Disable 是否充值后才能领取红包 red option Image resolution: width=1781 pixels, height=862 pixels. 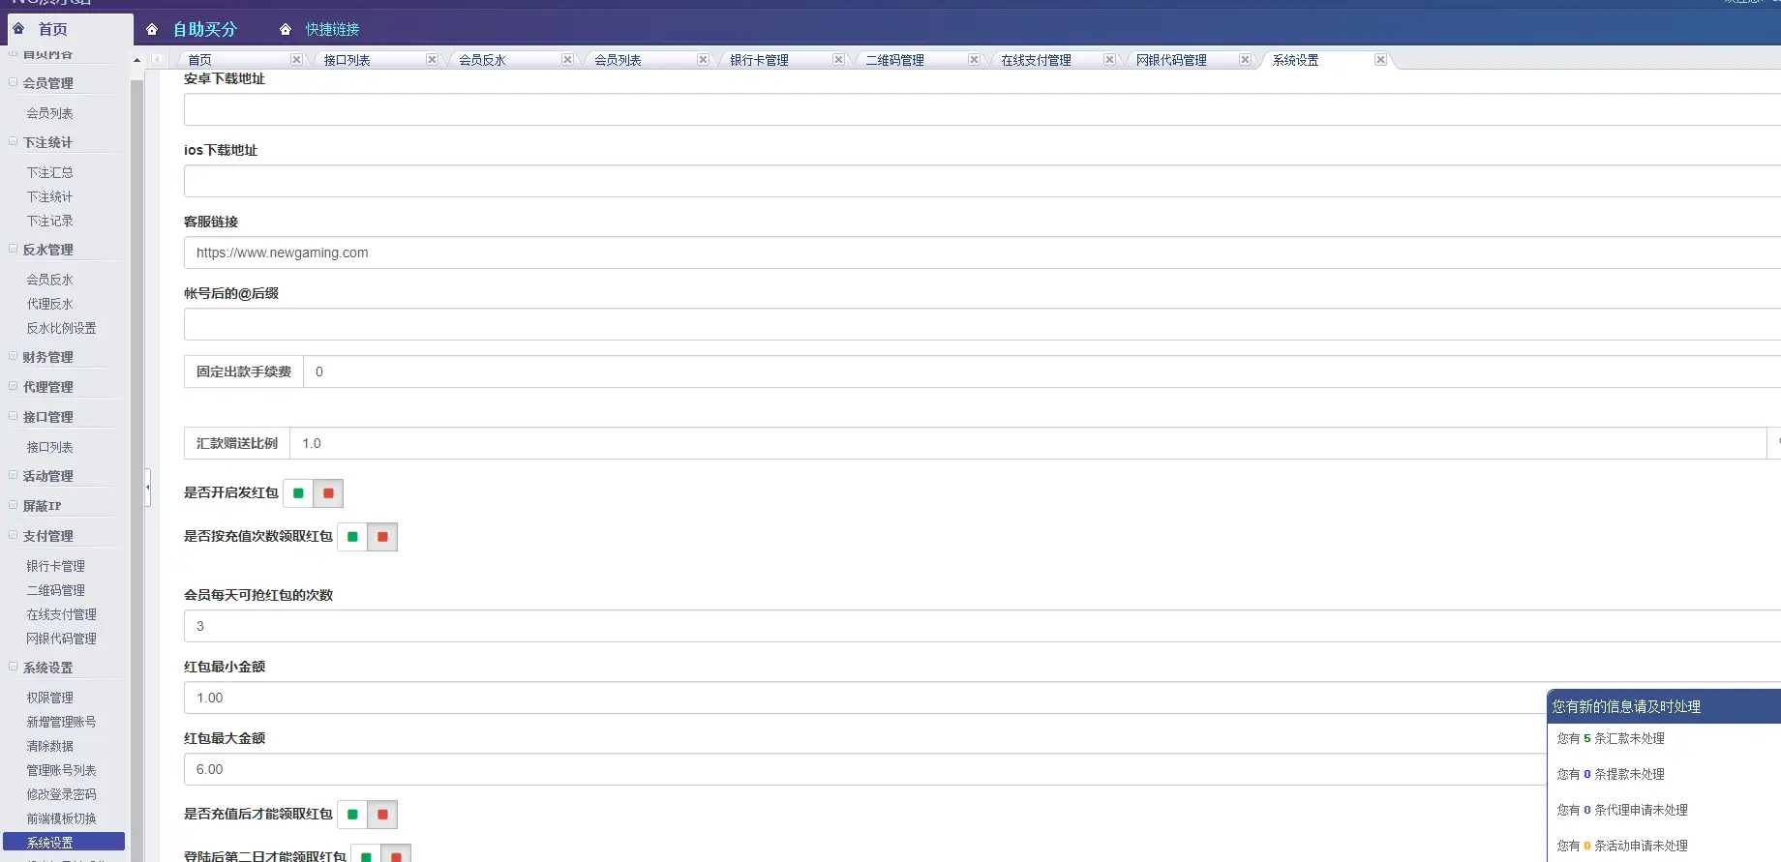382,815
